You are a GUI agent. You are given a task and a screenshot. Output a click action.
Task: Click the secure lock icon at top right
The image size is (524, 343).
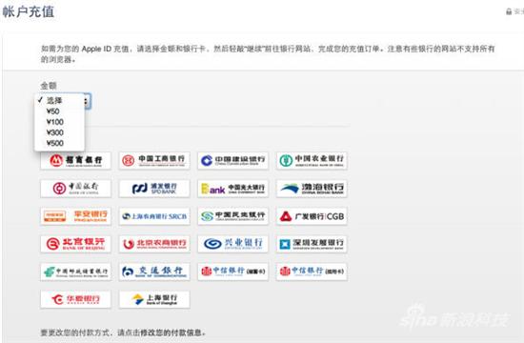coord(509,11)
